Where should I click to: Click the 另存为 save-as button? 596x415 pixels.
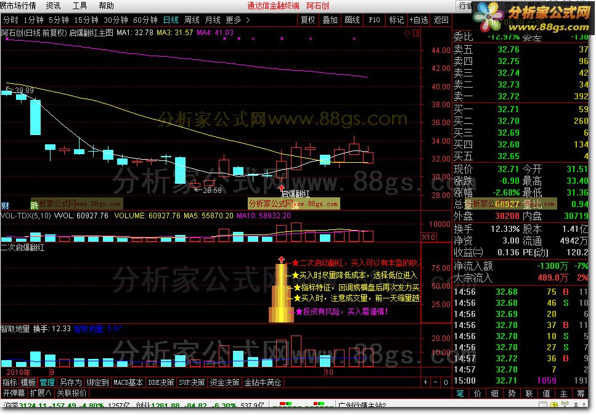[x=71, y=382]
